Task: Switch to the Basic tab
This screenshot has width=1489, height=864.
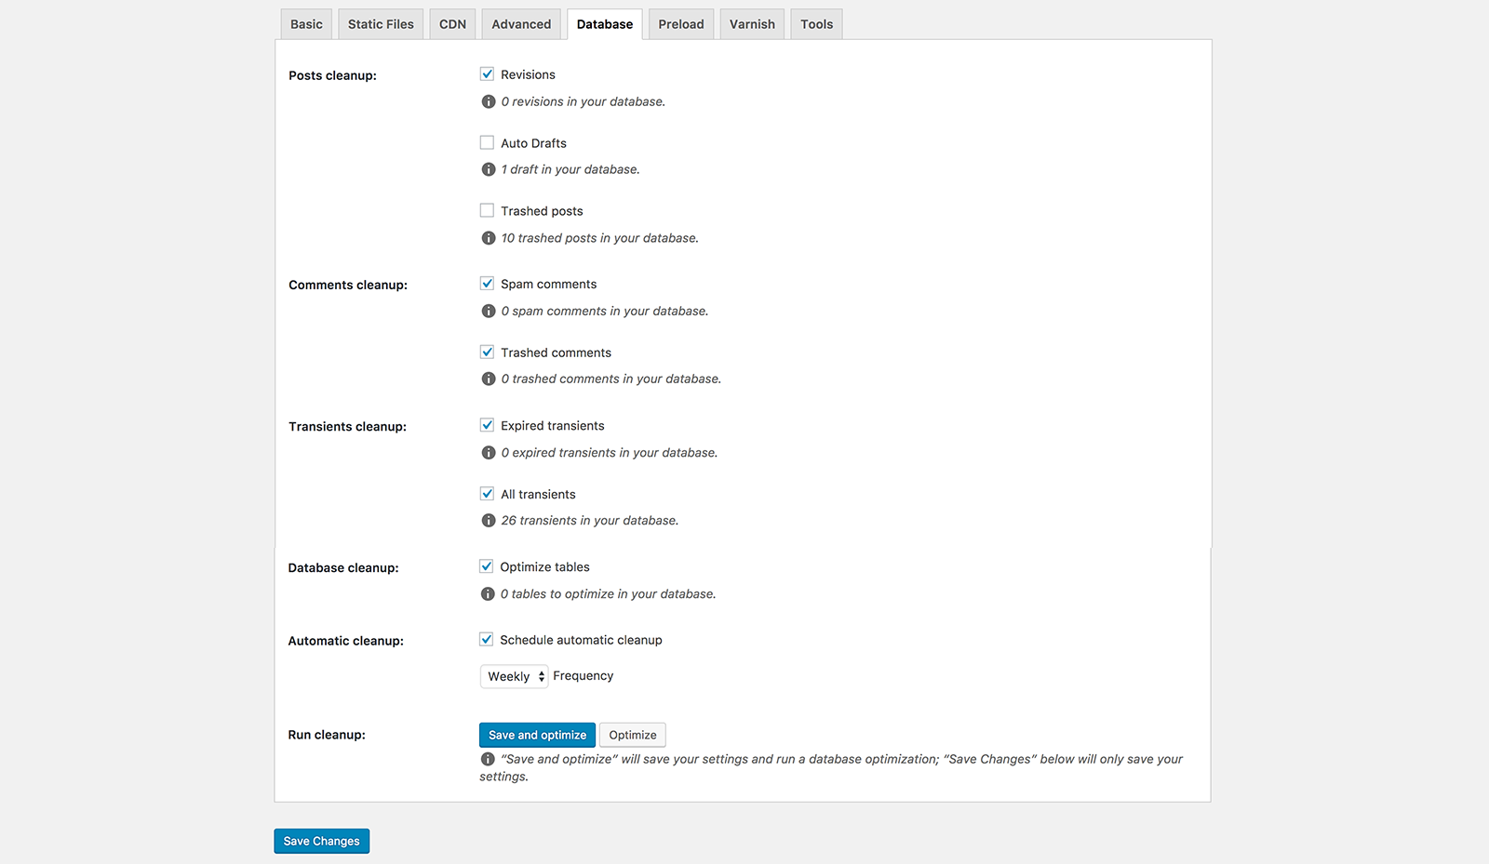Action: [306, 24]
